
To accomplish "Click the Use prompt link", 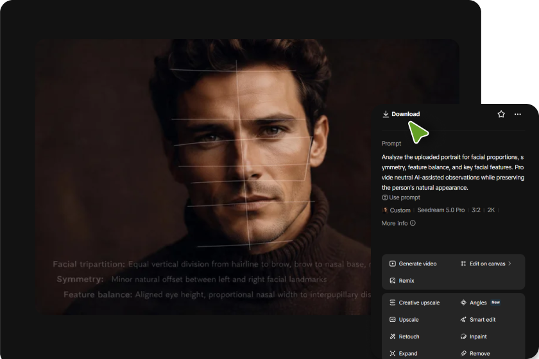I will 401,197.
